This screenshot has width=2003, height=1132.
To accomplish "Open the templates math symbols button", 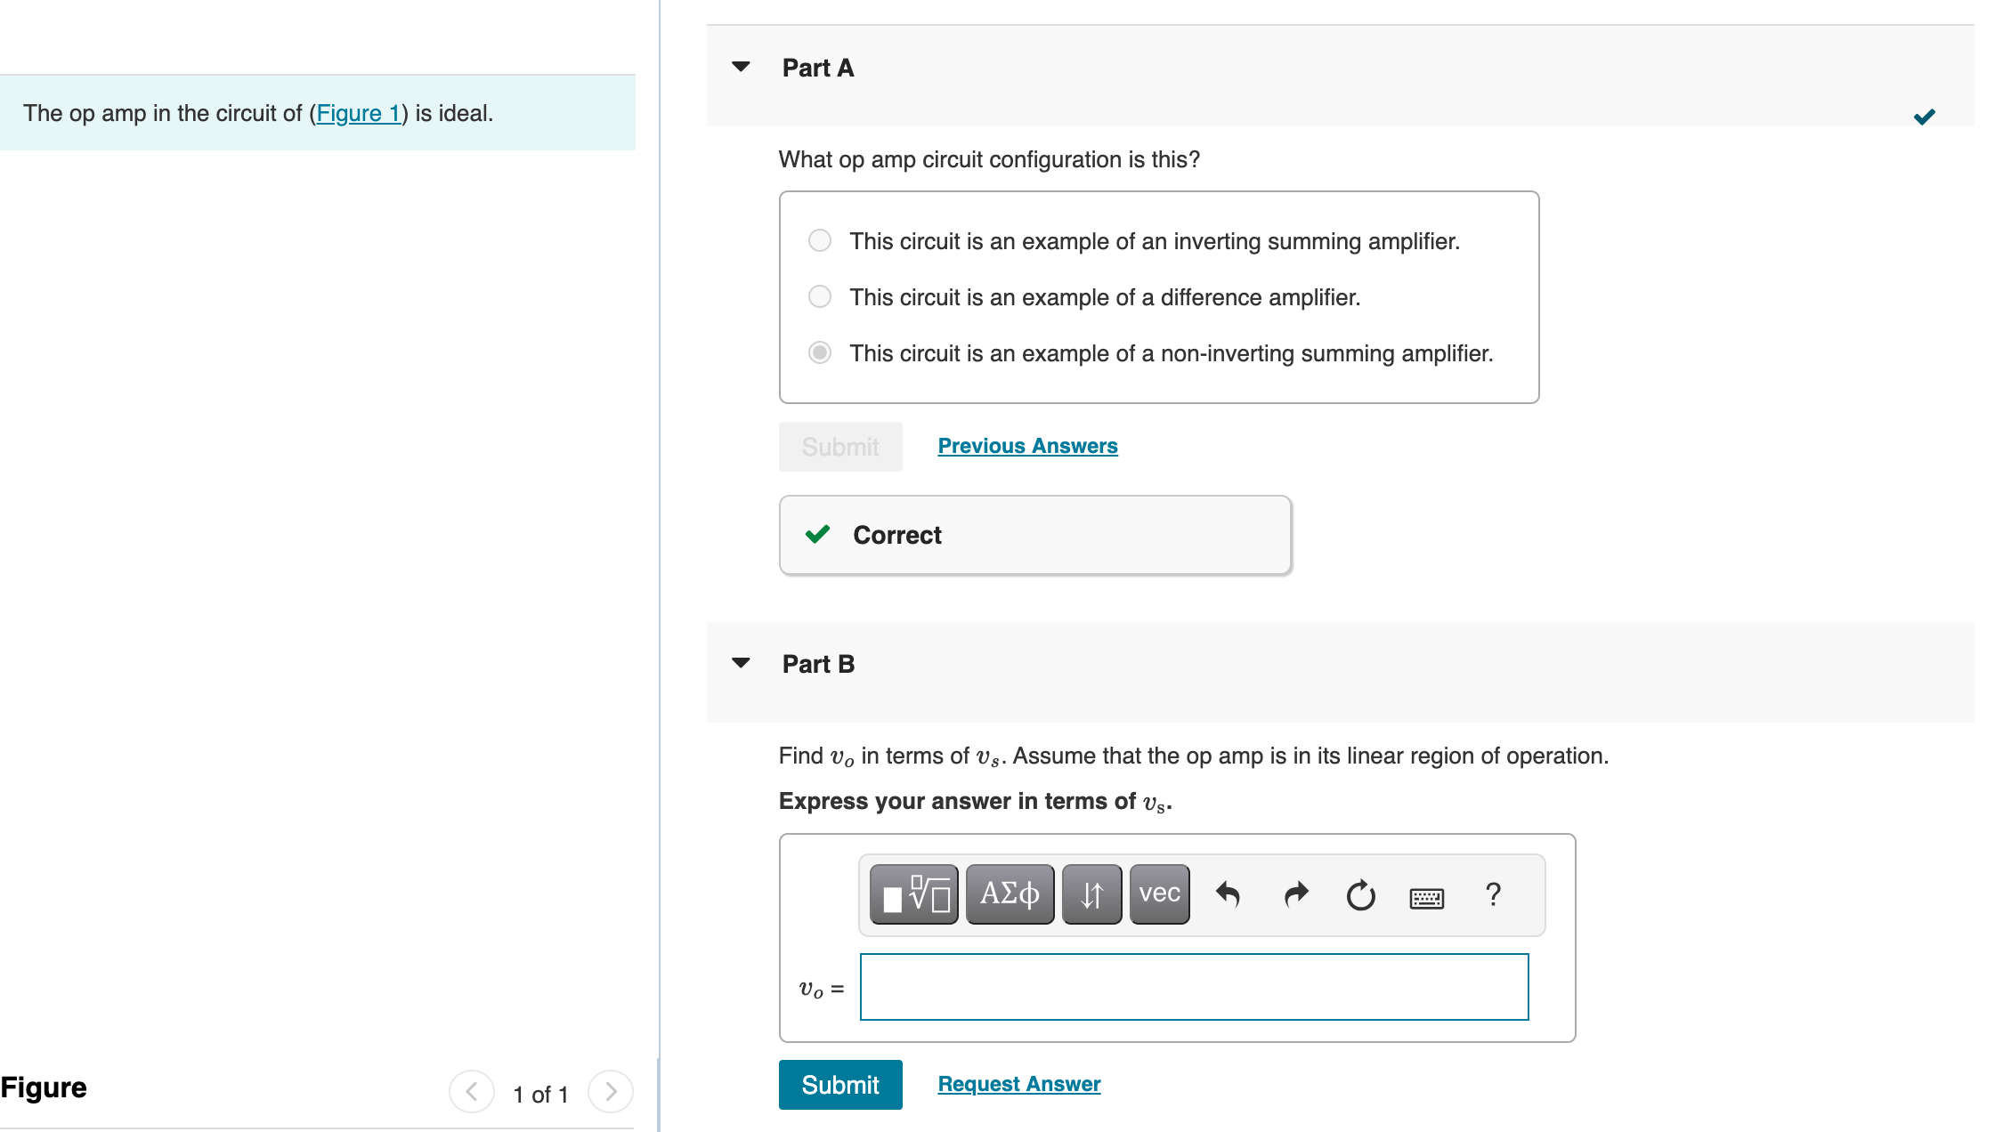I will click(x=913, y=894).
